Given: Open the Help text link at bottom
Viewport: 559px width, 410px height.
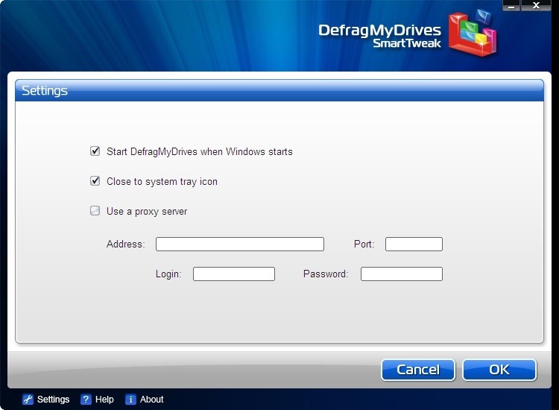Looking at the screenshot, I should (104, 400).
